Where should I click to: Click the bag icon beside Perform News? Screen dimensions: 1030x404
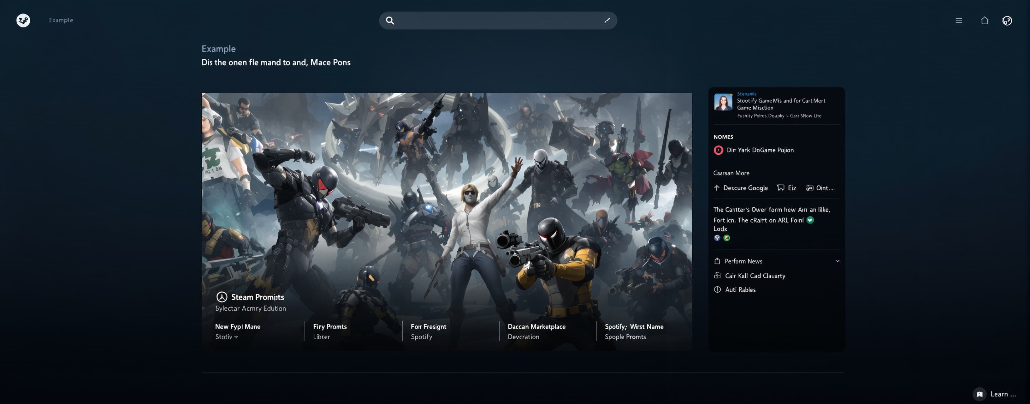pos(717,261)
